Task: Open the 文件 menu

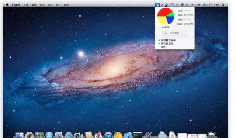Action: tap(26, 5)
